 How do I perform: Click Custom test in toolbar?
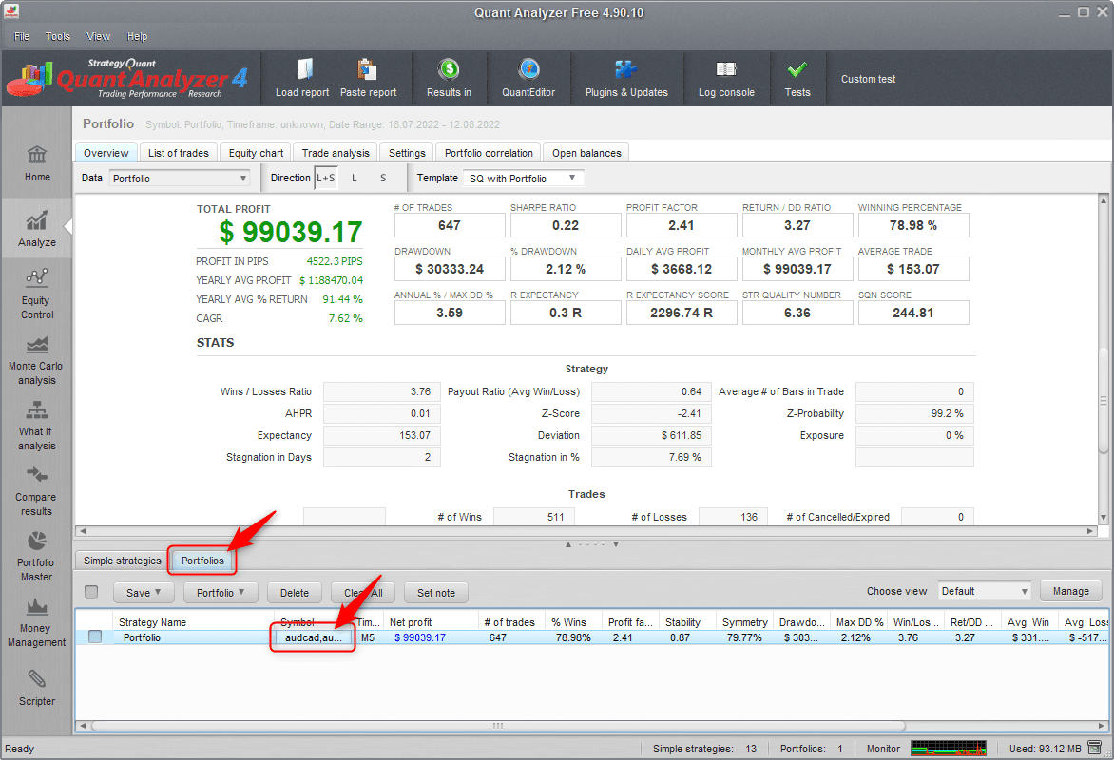coord(868,79)
